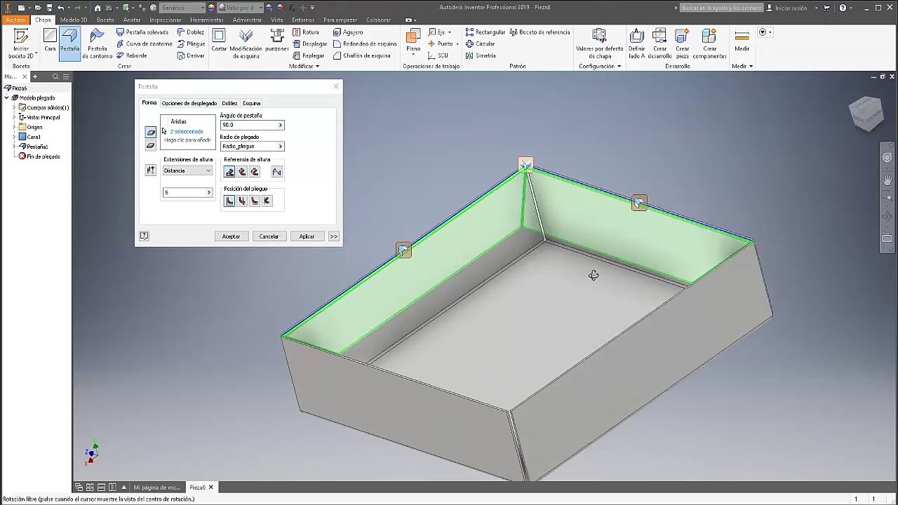Select third Referencia de altura option
898x505 pixels.
(255, 172)
